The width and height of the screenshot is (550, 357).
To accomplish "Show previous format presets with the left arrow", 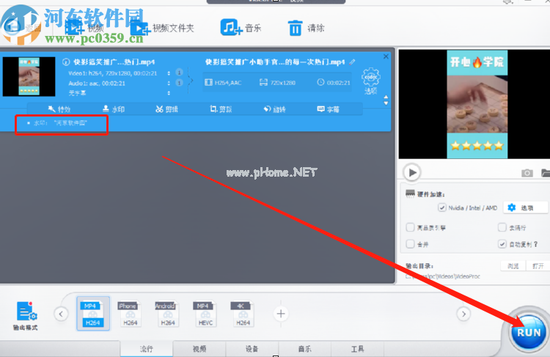I will 61,314.
